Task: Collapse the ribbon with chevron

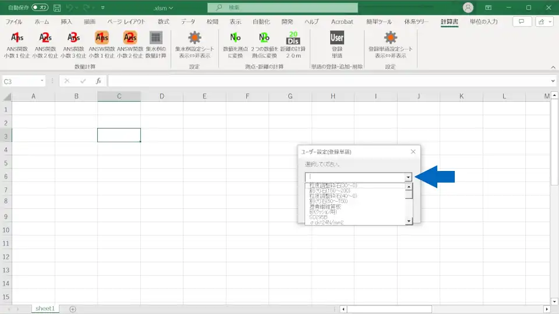Action: (x=553, y=67)
